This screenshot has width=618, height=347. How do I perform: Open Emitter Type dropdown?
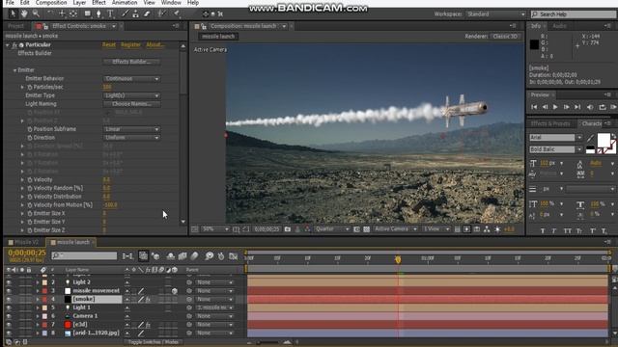point(131,95)
